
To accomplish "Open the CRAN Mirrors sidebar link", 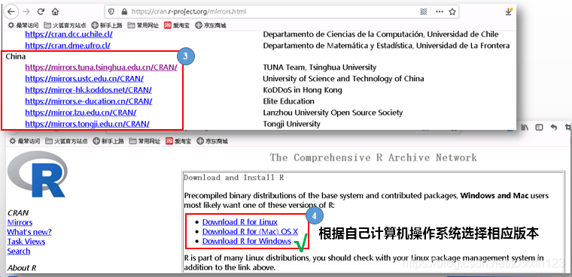I will click(x=20, y=222).
